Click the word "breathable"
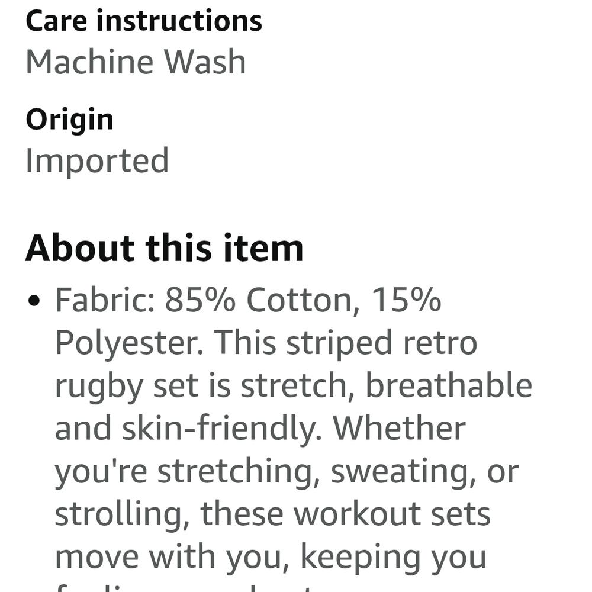Screen dimensions: 592x592 coord(448,385)
